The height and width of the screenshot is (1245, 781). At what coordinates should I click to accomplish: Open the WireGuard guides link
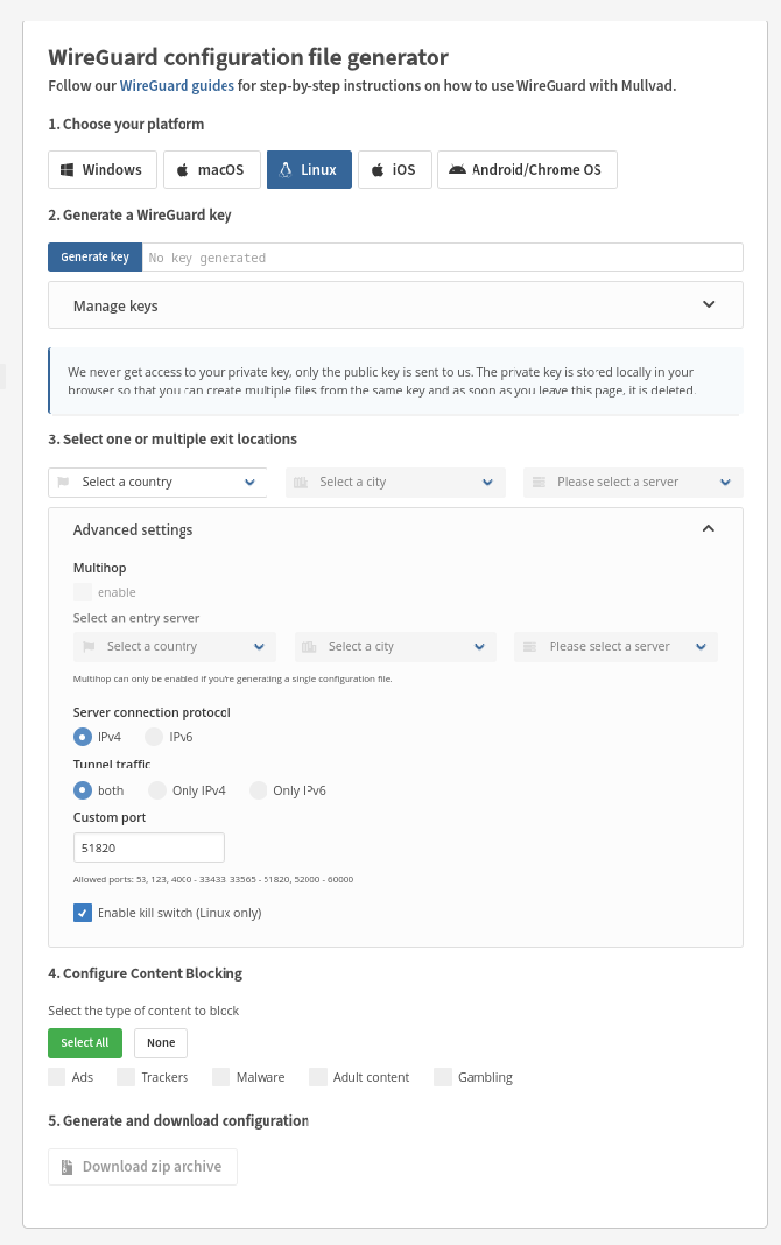[176, 85]
